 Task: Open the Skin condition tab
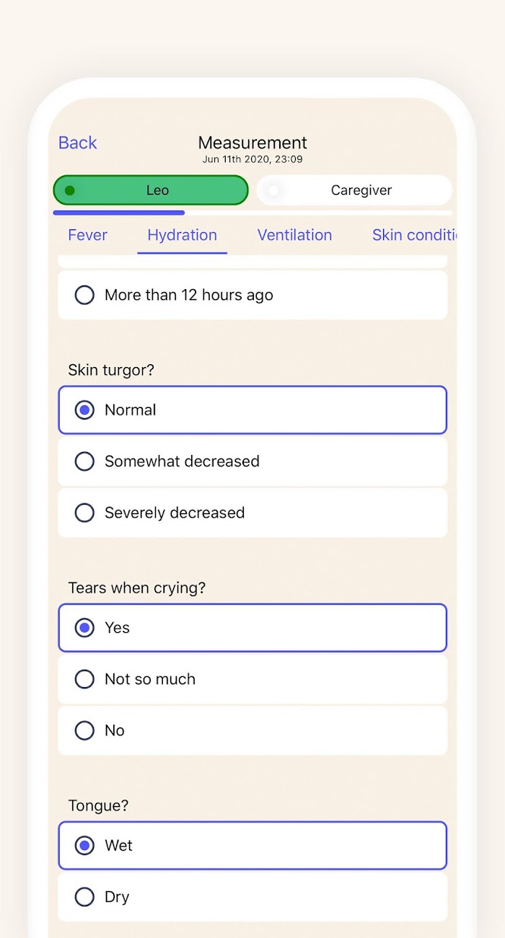pos(414,235)
